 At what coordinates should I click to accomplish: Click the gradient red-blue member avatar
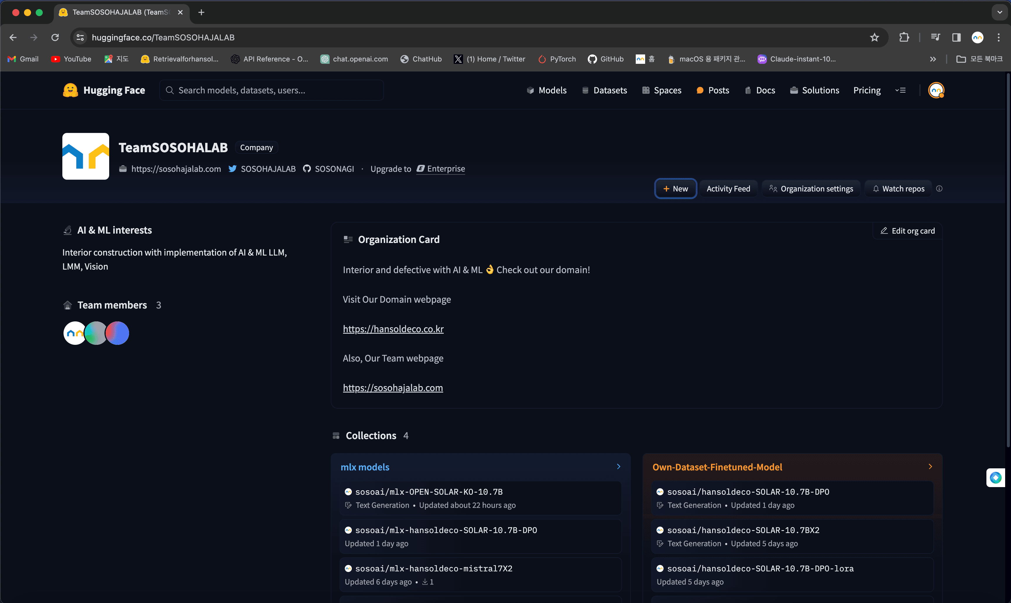click(117, 333)
